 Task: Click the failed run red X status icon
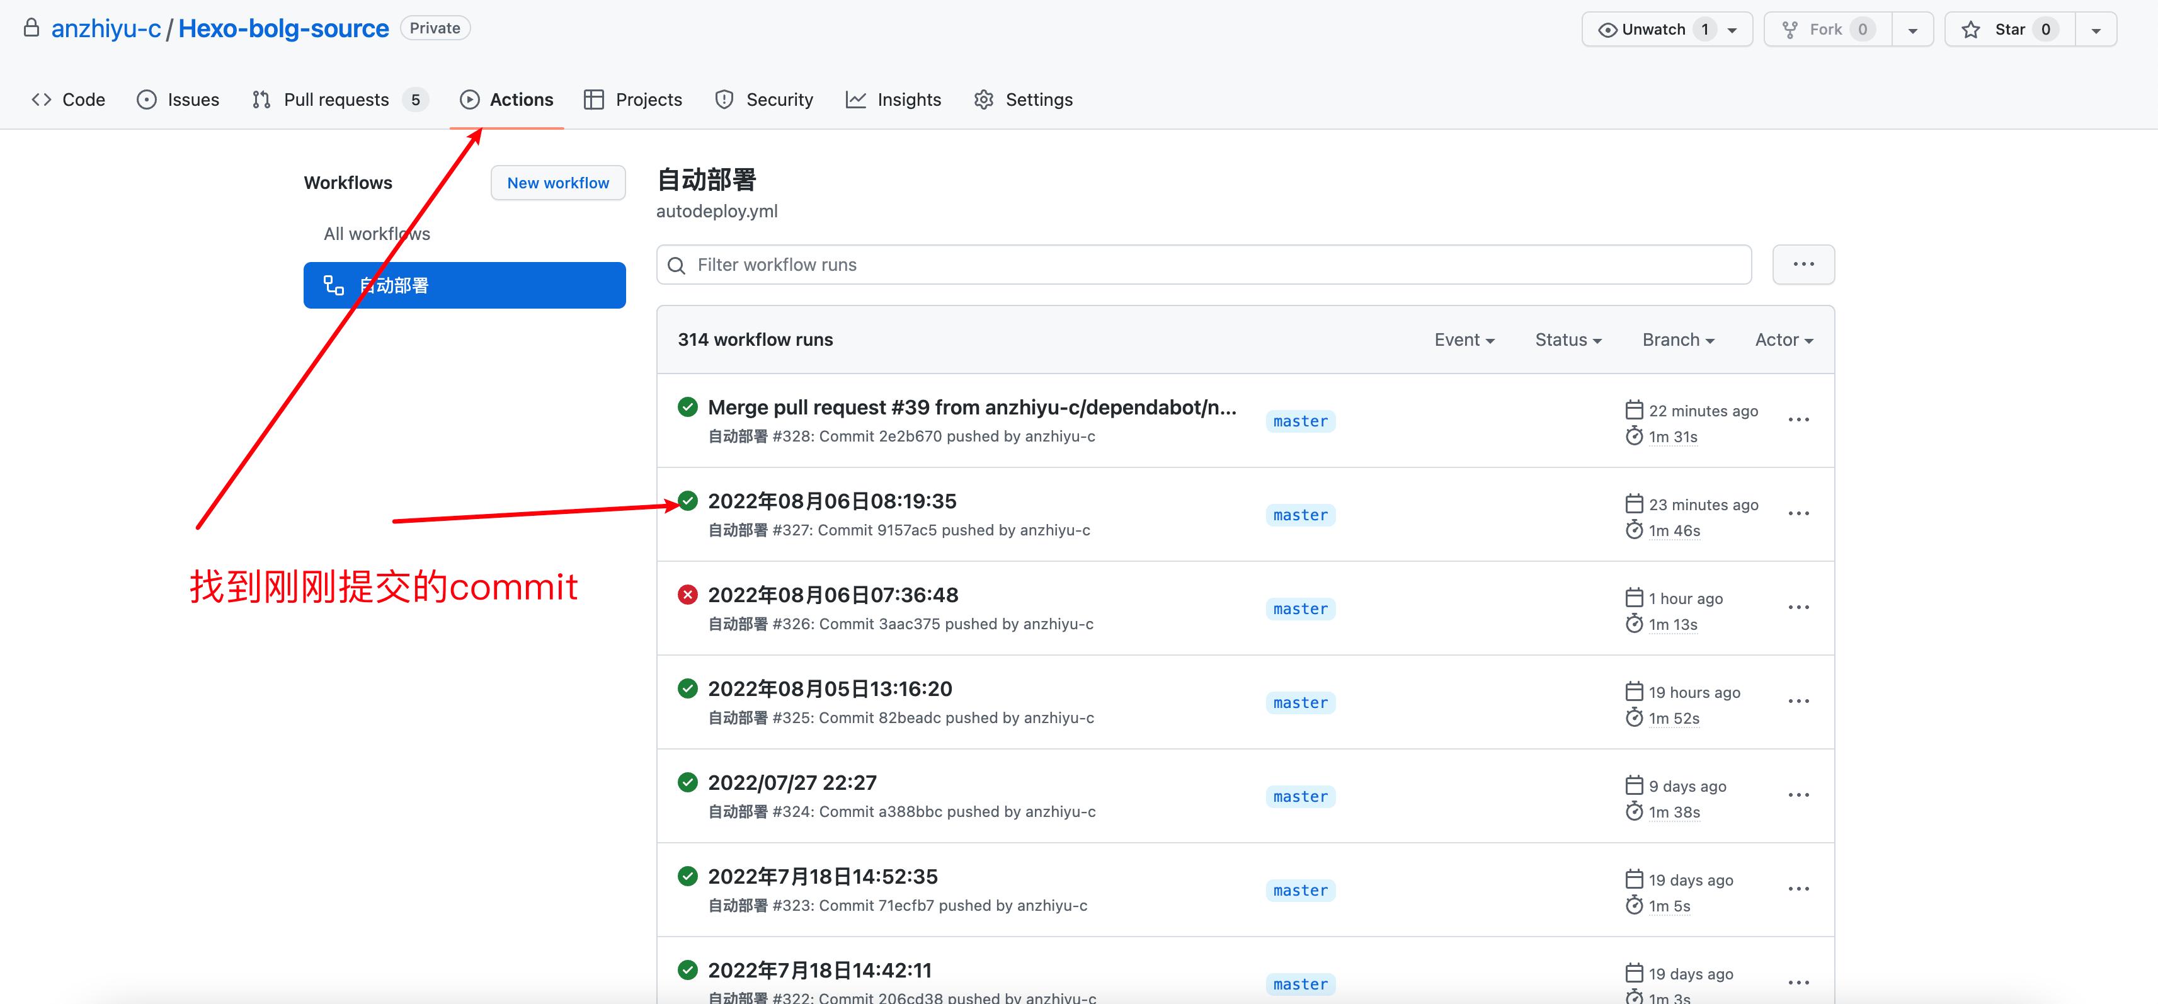click(687, 595)
